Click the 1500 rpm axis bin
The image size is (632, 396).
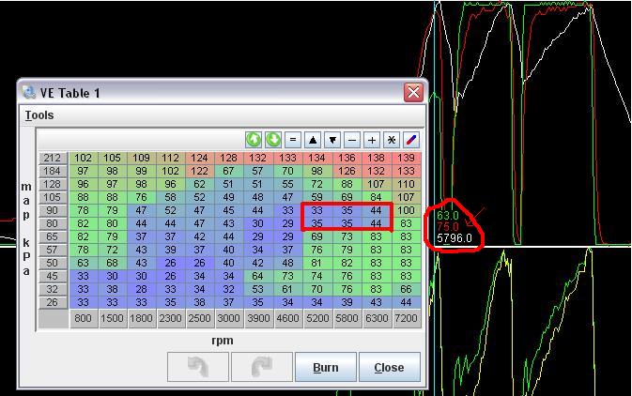pos(113,319)
